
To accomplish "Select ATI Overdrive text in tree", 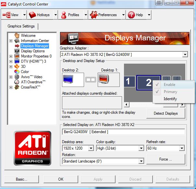I will tap(33, 82).
